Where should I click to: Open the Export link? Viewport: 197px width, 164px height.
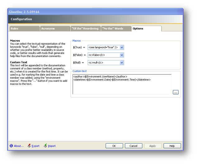[x=35, y=146]
